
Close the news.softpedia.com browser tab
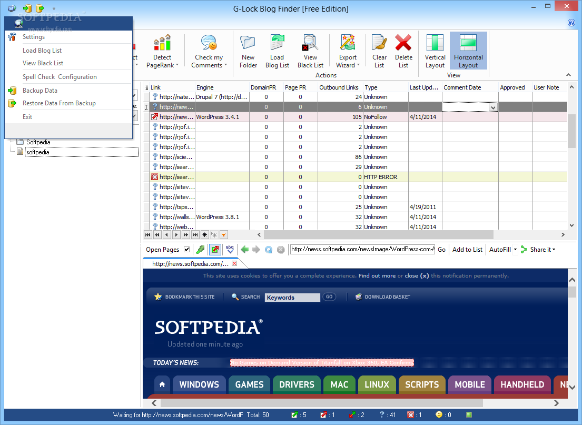234,263
